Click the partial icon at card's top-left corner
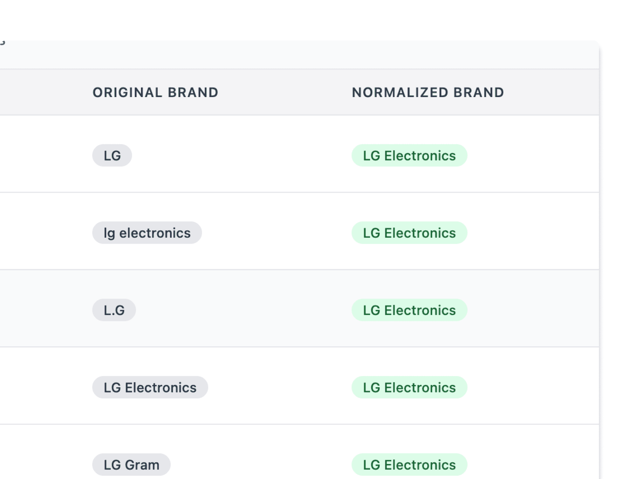 click(2, 43)
